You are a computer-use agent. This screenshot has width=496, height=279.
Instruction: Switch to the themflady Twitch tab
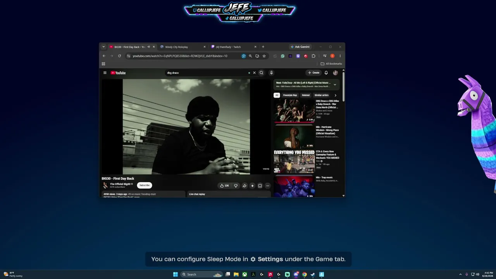coord(233,47)
